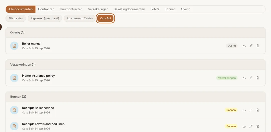Delete Receipt: Boiler service
The width and height of the screenshot is (271, 132).
click(258, 110)
